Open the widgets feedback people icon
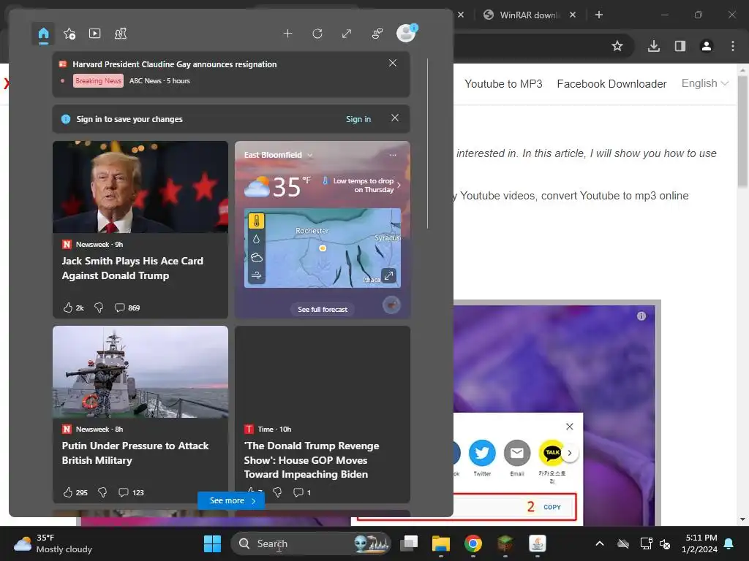Viewport: 749px width, 561px height. point(377,34)
